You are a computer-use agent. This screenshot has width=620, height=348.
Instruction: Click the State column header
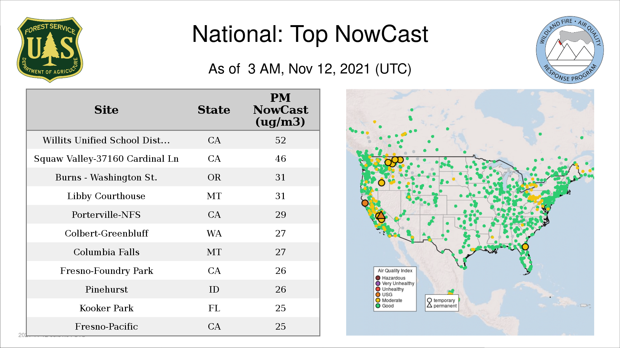click(x=214, y=110)
